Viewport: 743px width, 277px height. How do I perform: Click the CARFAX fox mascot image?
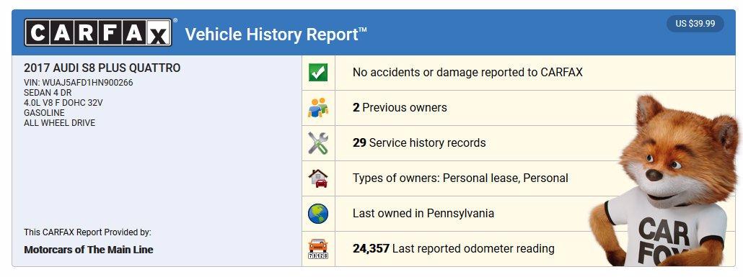662,181
